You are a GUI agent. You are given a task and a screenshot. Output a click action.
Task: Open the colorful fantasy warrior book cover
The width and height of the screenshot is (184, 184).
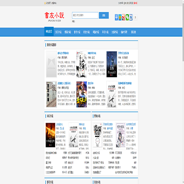pyautogui.click(x=82, y=95)
